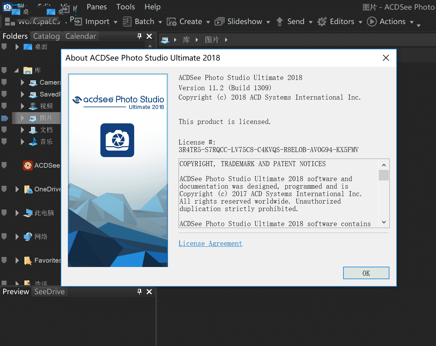Switch to the Folders tab
The image size is (436, 346).
[x=15, y=36]
